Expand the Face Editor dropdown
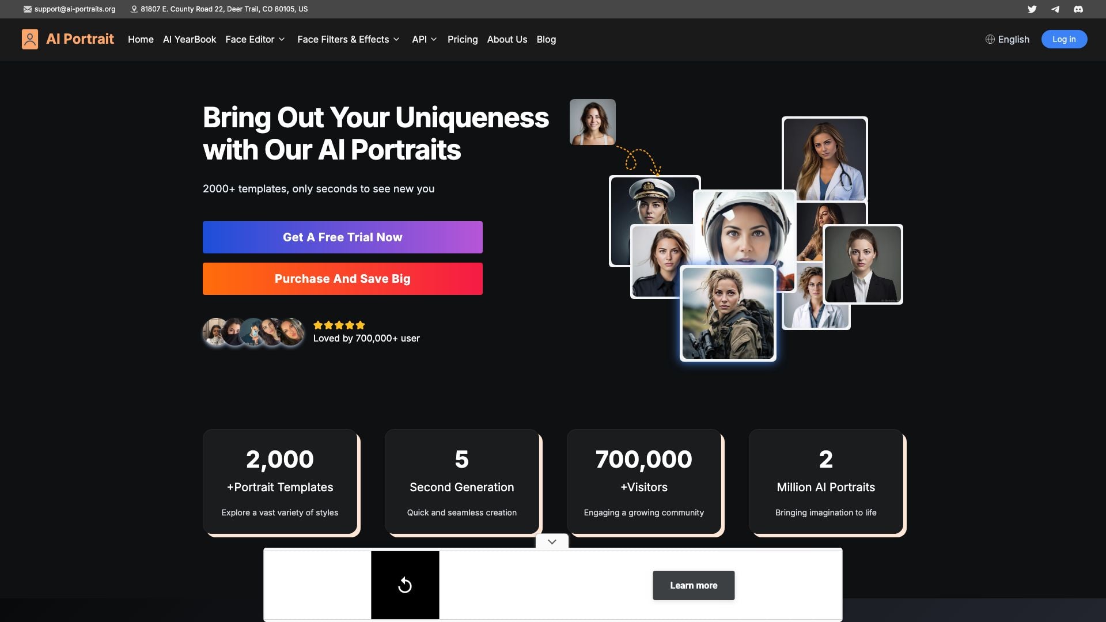This screenshot has width=1106, height=622. pyautogui.click(x=255, y=39)
